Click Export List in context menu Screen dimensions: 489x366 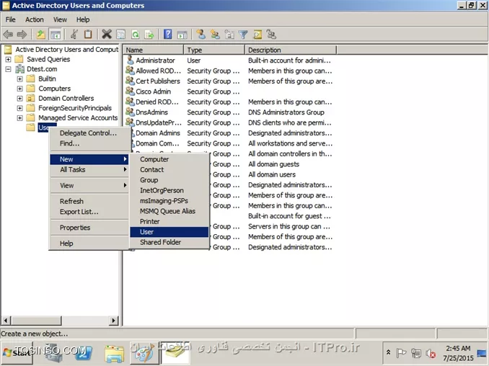tap(89, 212)
